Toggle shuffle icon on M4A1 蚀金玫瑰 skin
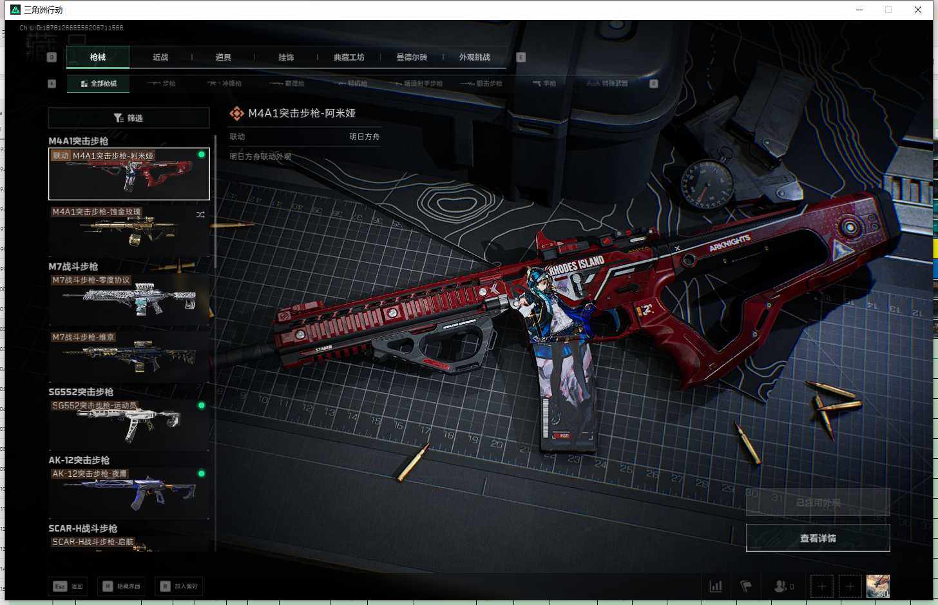 point(200,215)
